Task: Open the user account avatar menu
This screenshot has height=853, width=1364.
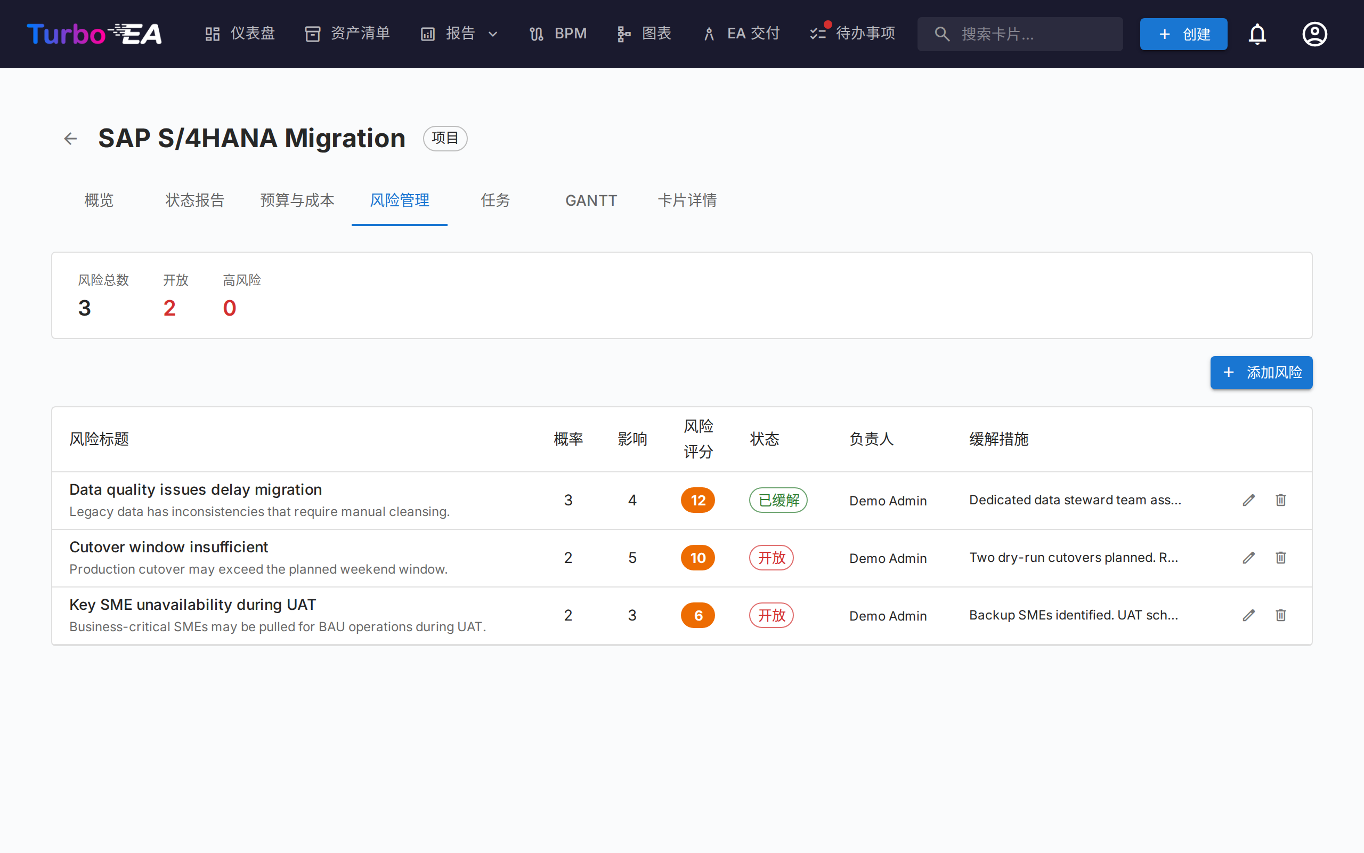Action: [1314, 35]
